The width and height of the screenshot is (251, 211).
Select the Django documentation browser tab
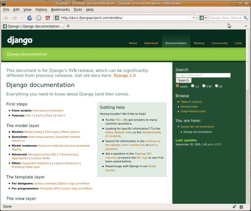(33, 26)
